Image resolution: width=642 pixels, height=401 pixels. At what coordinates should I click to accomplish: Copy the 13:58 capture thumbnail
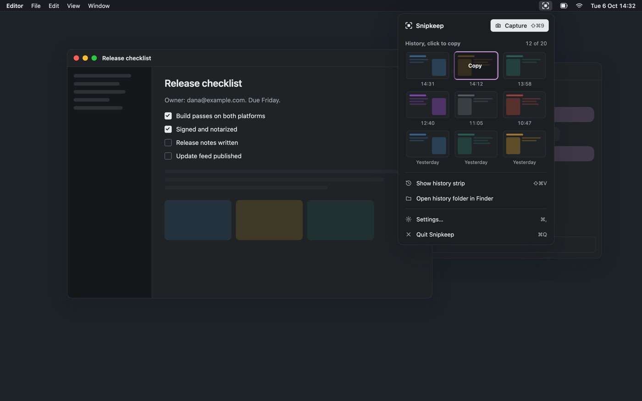pos(525,66)
